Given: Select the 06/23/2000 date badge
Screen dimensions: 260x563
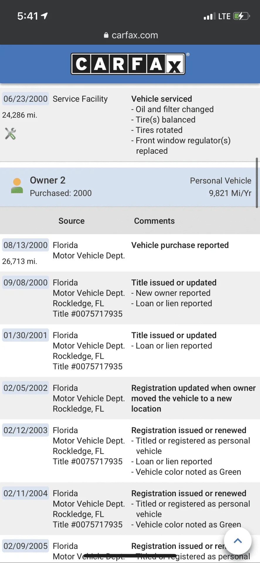Looking at the screenshot, I should (x=26, y=99).
